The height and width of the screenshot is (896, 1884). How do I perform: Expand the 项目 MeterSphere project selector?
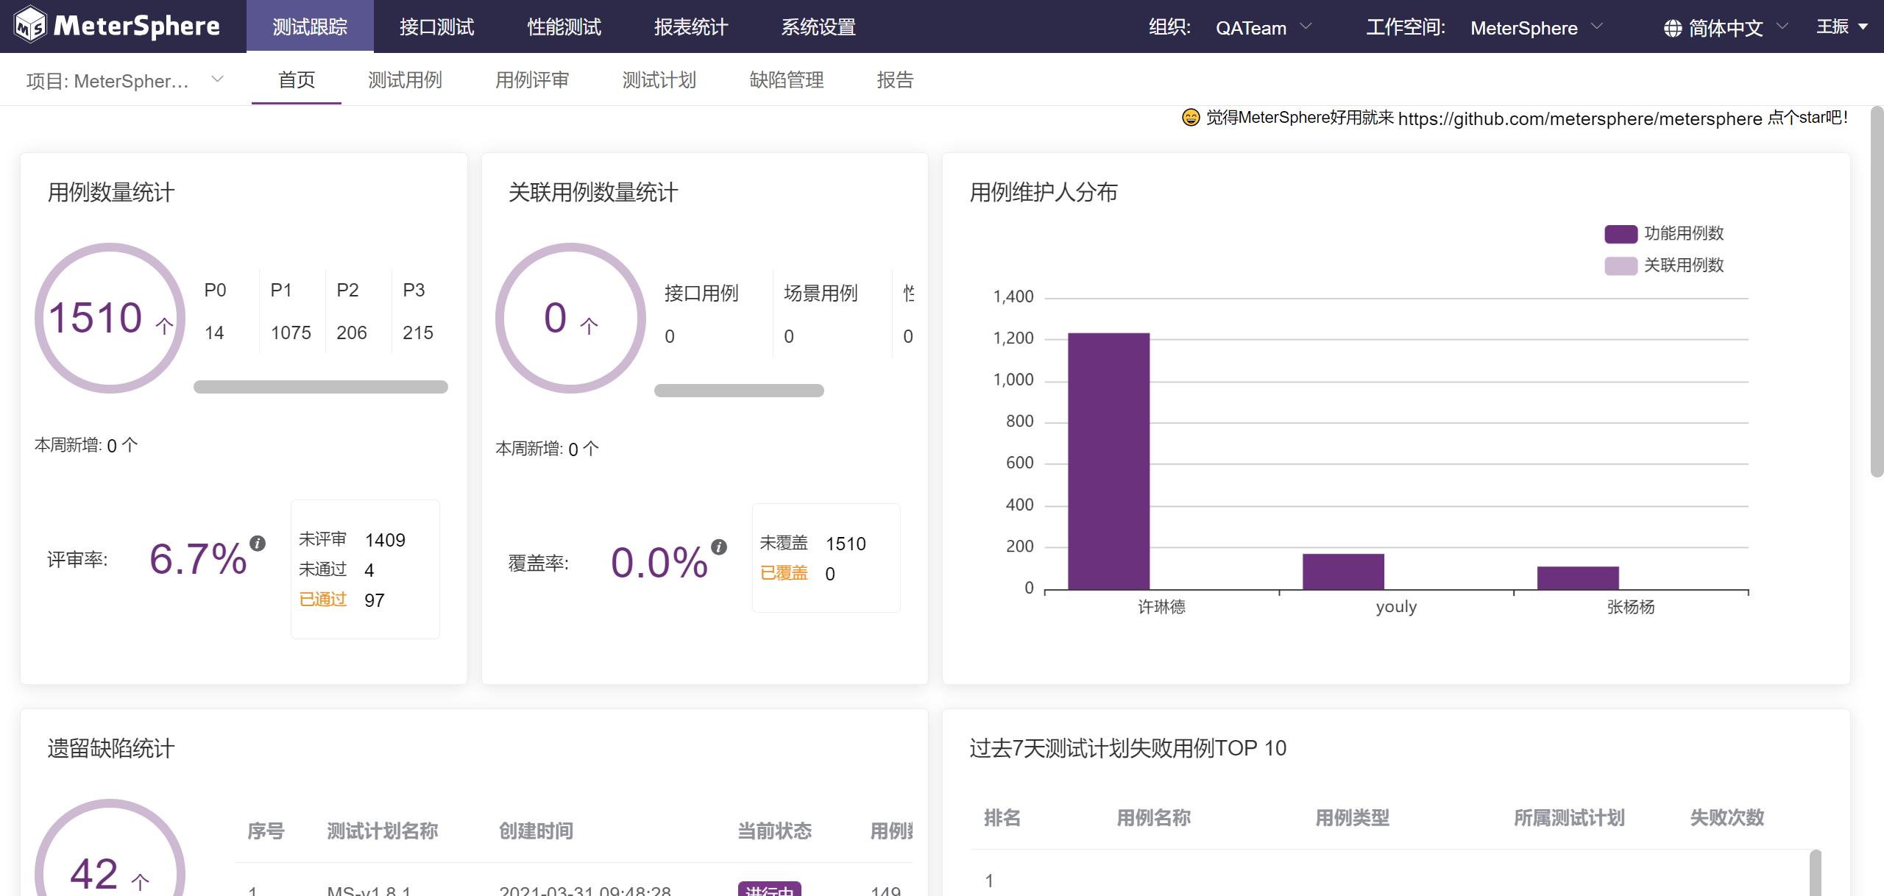[124, 80]
